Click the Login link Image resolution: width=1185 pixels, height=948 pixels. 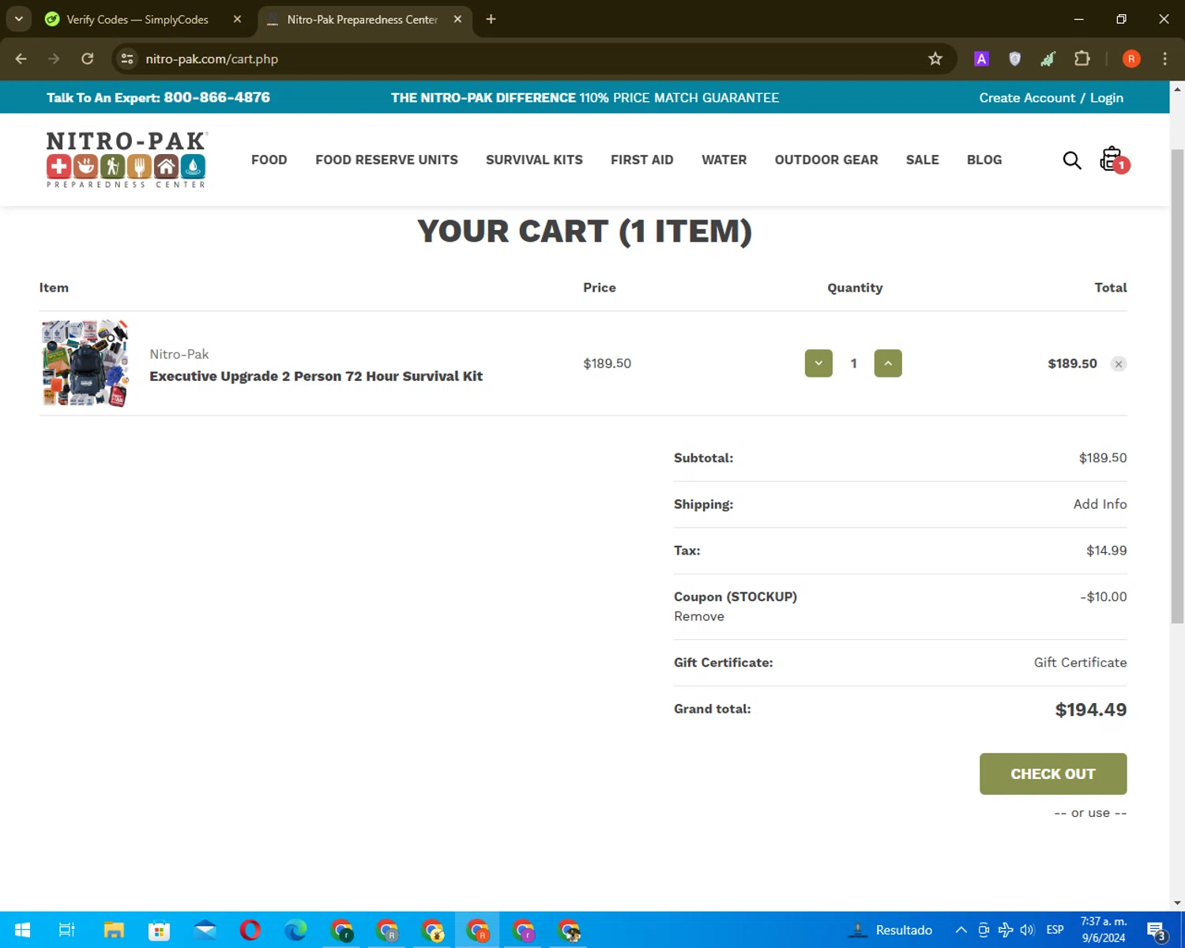pyautogui.click(x=1107, y=98)
